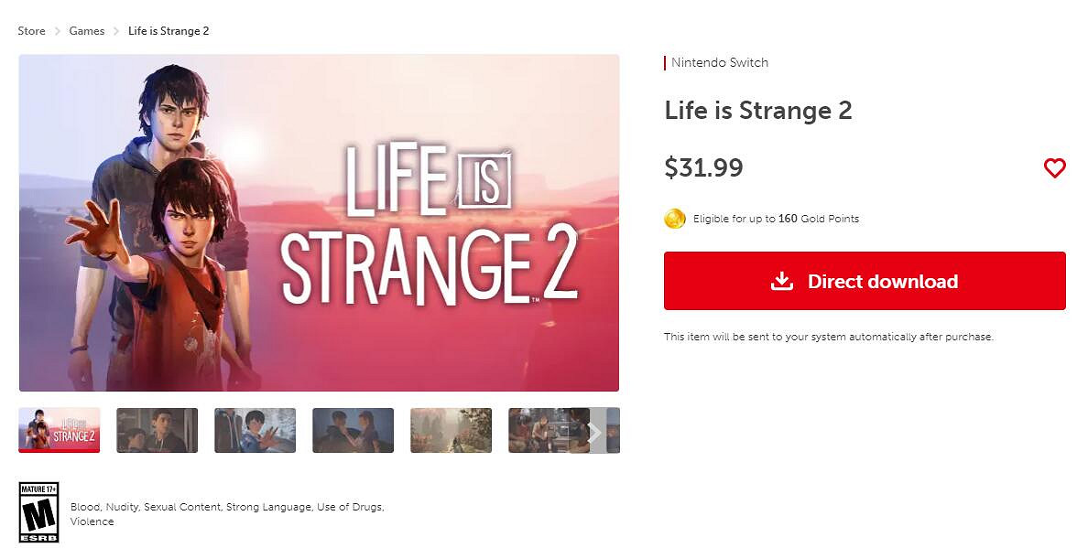Open Games in the breadcrumb trail
Screen dimensions: 1088x548
tap(87, 31)
